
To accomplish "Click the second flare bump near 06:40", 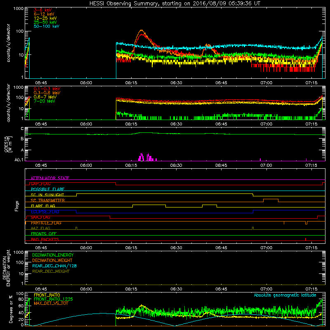I will point(208,45).
